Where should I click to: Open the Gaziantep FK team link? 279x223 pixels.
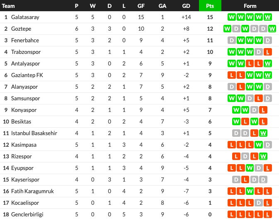tap(27, 75)
